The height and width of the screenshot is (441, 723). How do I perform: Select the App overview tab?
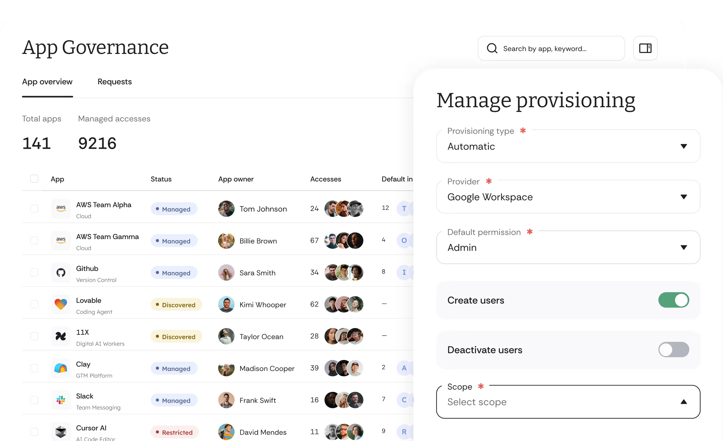click(x=47, y=82)
